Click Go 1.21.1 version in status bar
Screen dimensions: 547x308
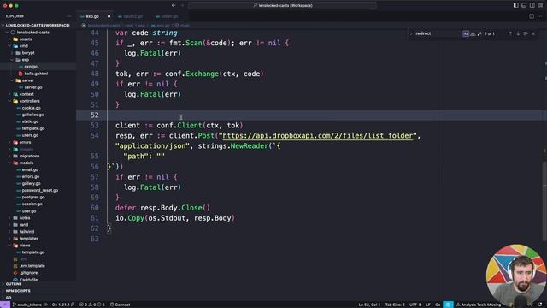62,305
